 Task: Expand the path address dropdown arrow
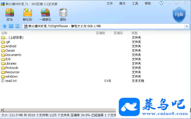click(187, 26)
